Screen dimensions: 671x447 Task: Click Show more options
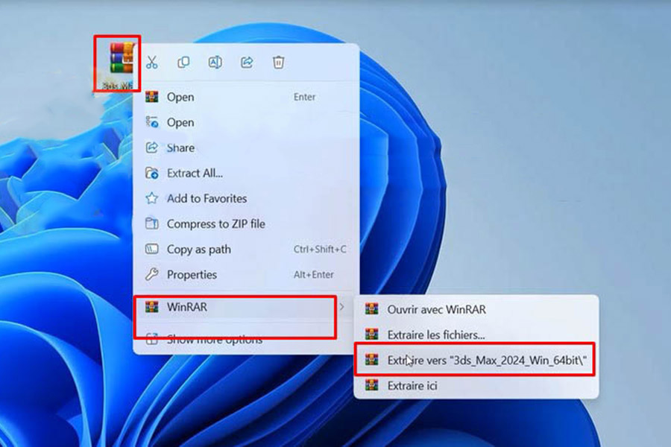pos(214,340)
